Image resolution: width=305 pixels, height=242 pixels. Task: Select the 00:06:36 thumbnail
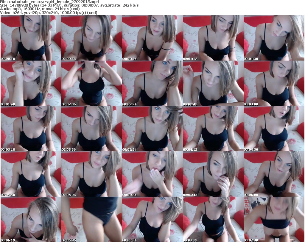pyautogui.click(x=92, y=219)
